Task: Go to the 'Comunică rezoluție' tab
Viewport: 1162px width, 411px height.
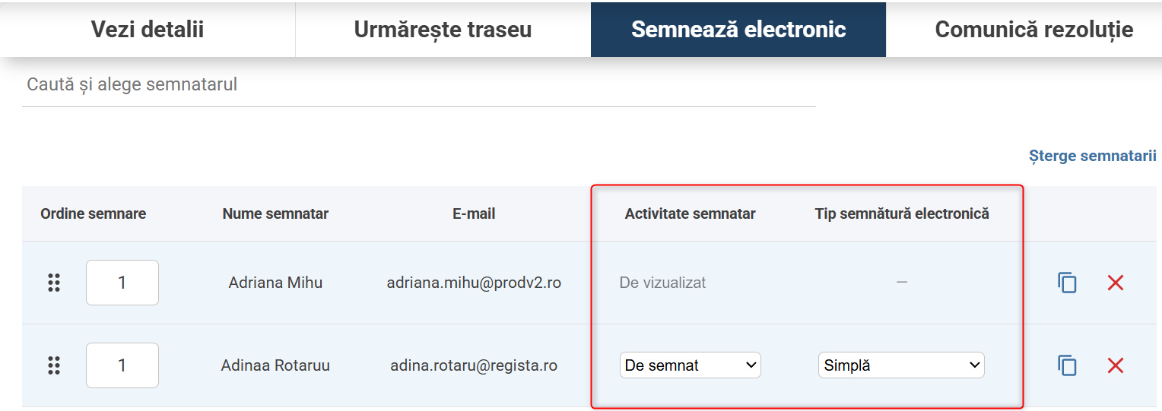Action: [1033, 30]
